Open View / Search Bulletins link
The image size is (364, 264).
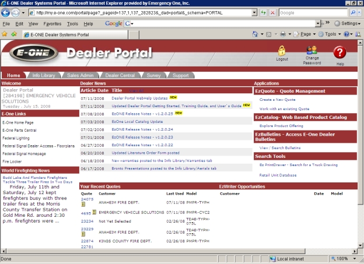[280, 148]
